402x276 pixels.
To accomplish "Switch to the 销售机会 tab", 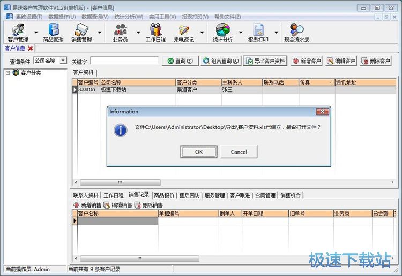I will [291, 195].
